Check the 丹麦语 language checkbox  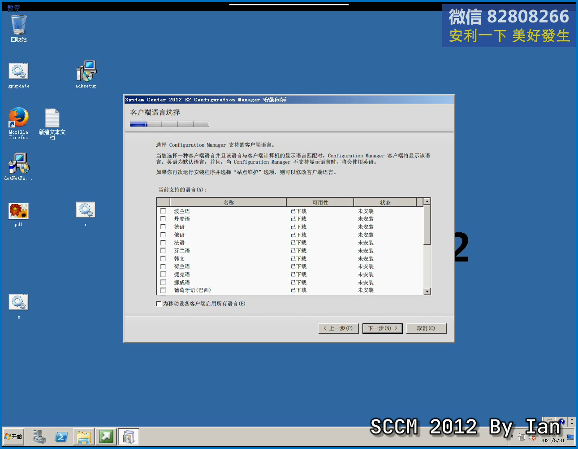point(163,218)
